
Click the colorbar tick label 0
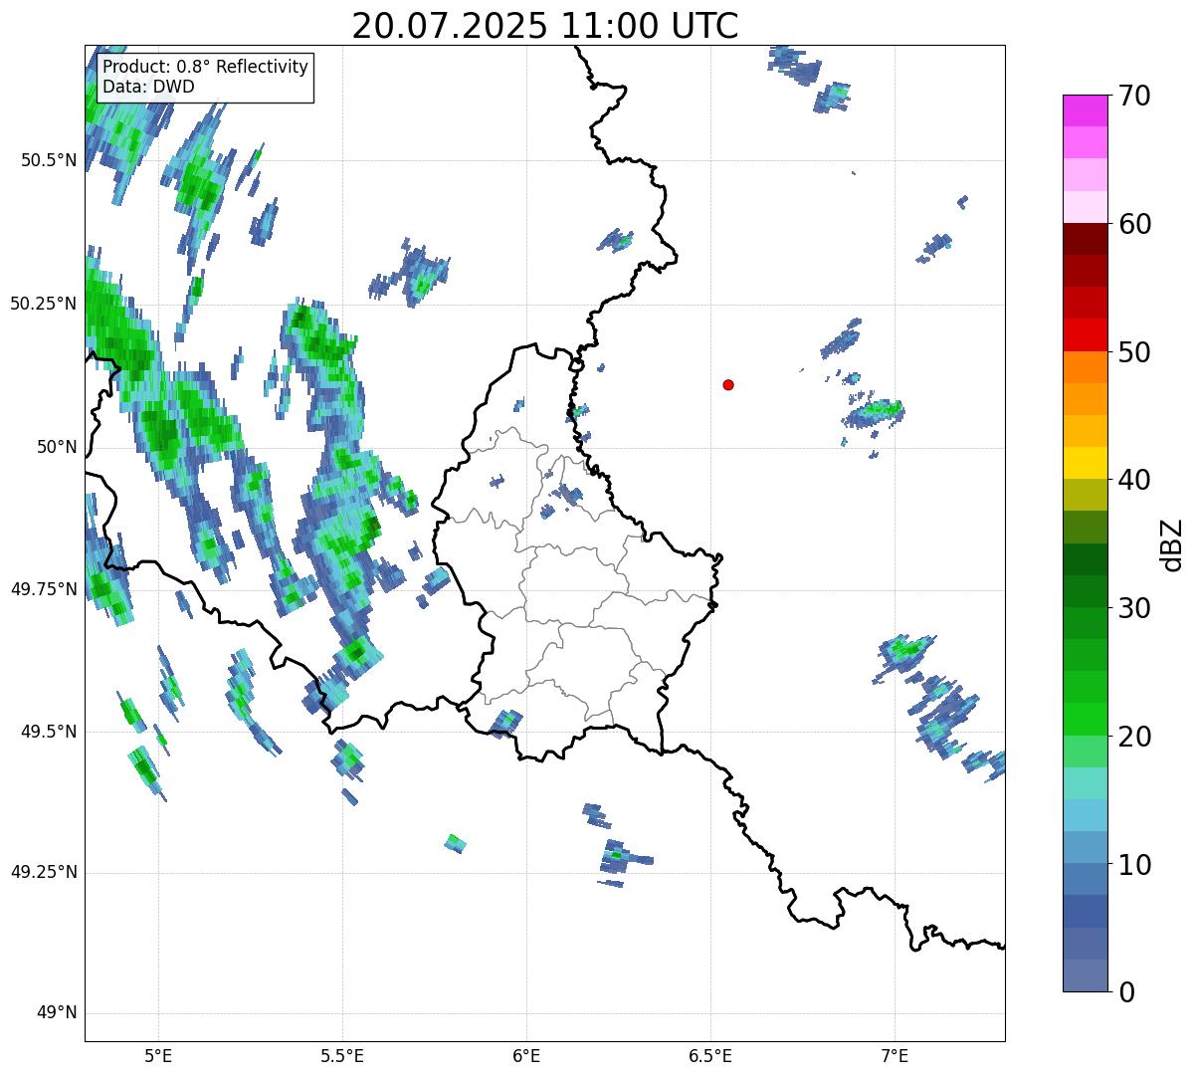pos(1126,992)
